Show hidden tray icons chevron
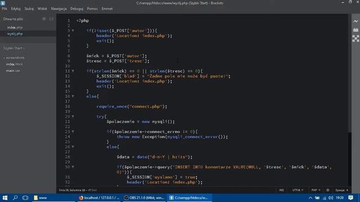 (310, 198)
